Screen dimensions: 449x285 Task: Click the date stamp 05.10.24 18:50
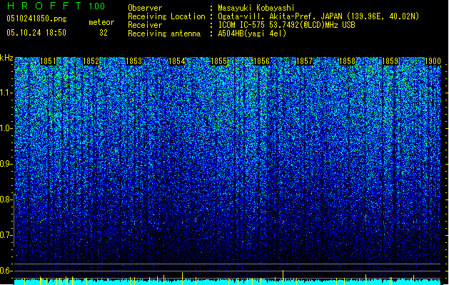coord(36,33)
